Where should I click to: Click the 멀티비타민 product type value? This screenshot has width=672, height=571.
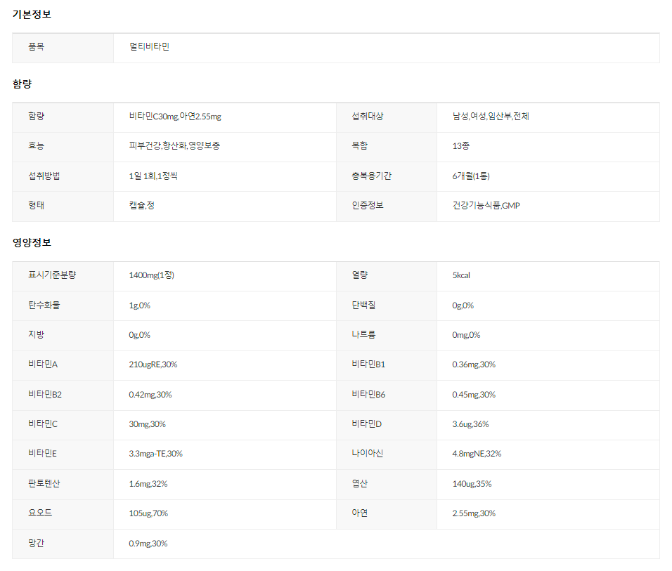pyautogui.click(x=149, y=47)
